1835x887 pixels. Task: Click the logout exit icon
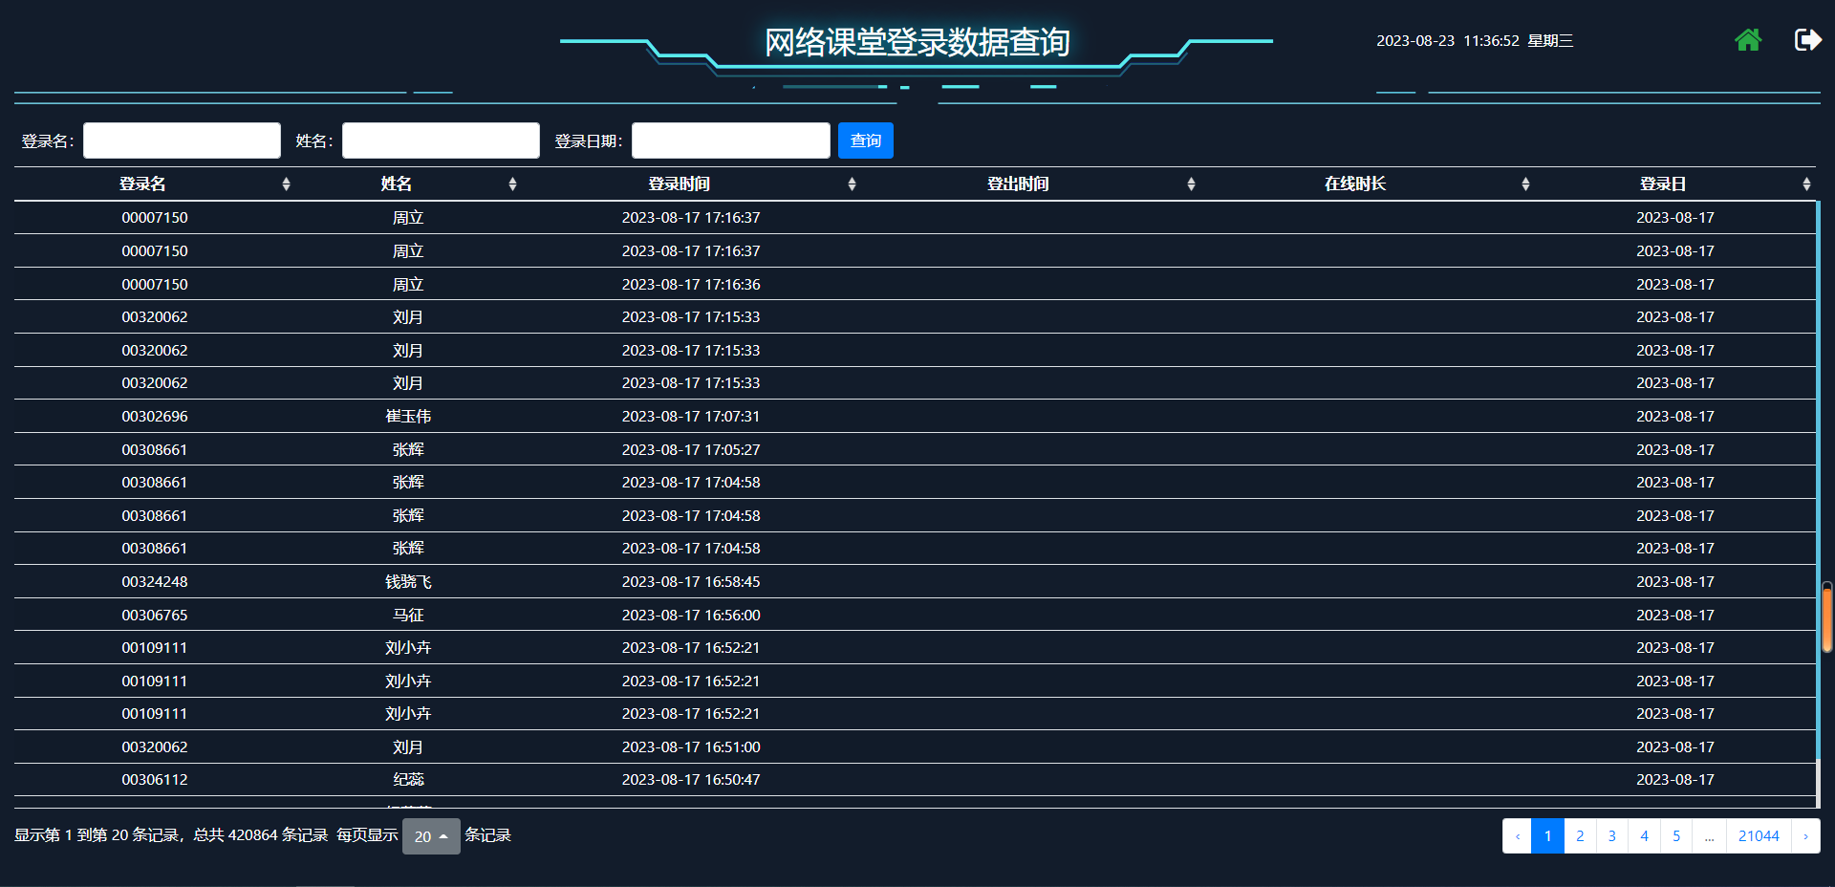pos(1807,40)
